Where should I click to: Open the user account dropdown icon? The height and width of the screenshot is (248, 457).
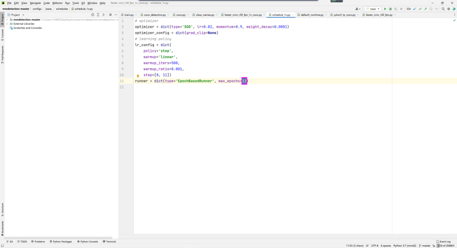(358, 9)
